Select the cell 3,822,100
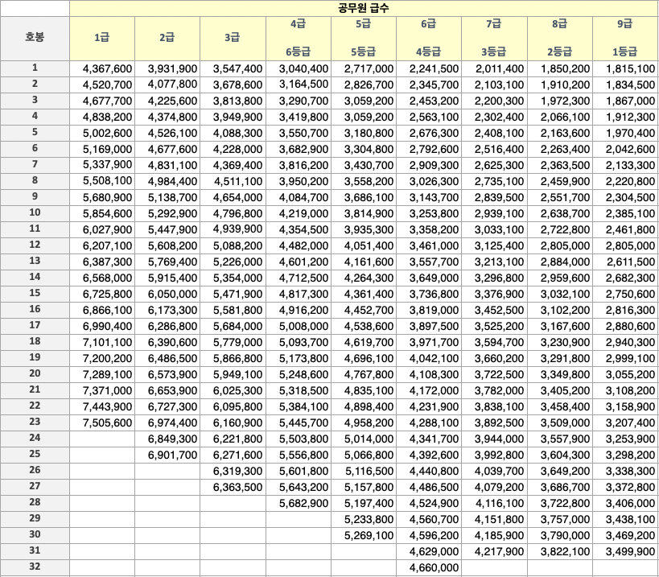 pos(560,552)
